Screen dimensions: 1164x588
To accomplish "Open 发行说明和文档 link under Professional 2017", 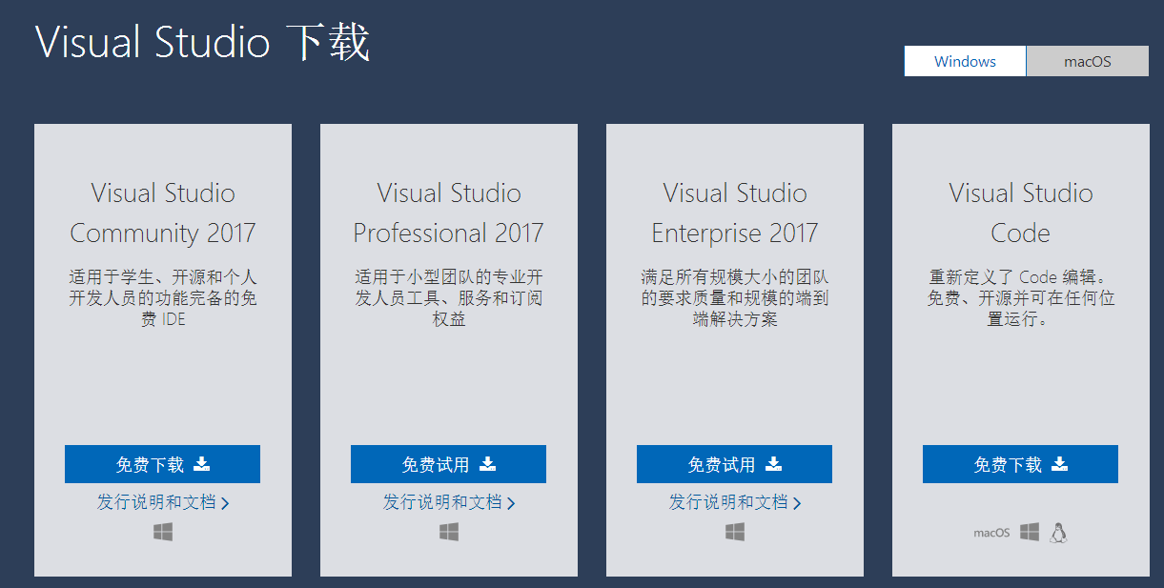I will tap(449, 502).
